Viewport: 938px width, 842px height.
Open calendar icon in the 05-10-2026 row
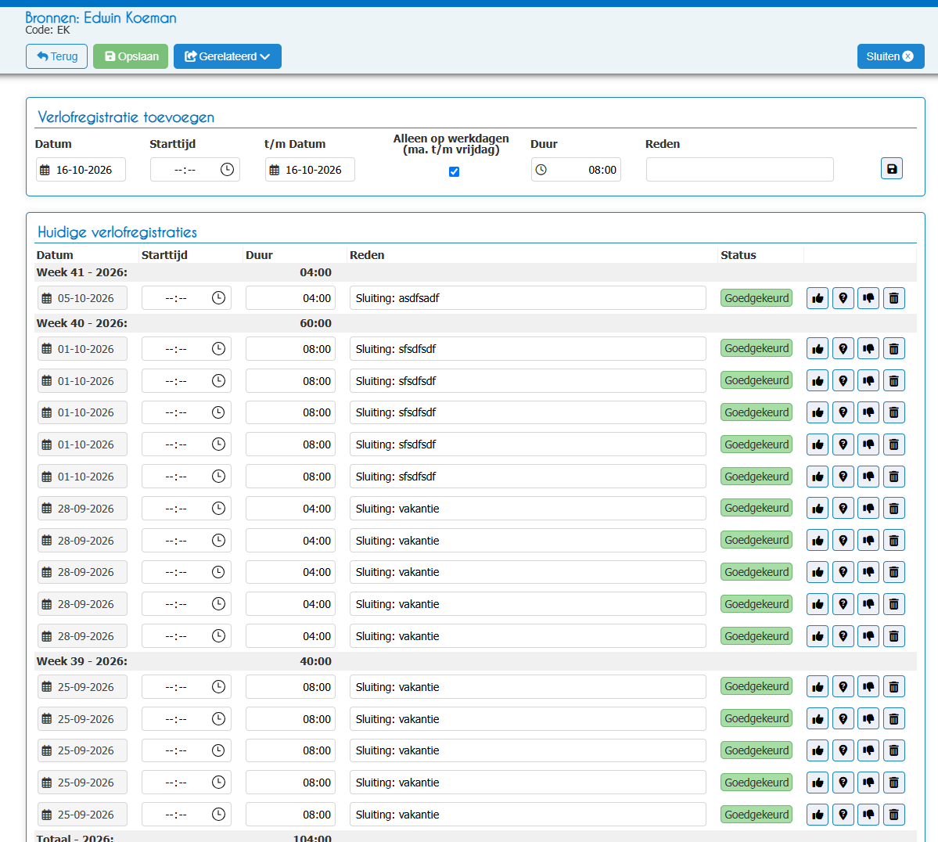click(47, 298)
